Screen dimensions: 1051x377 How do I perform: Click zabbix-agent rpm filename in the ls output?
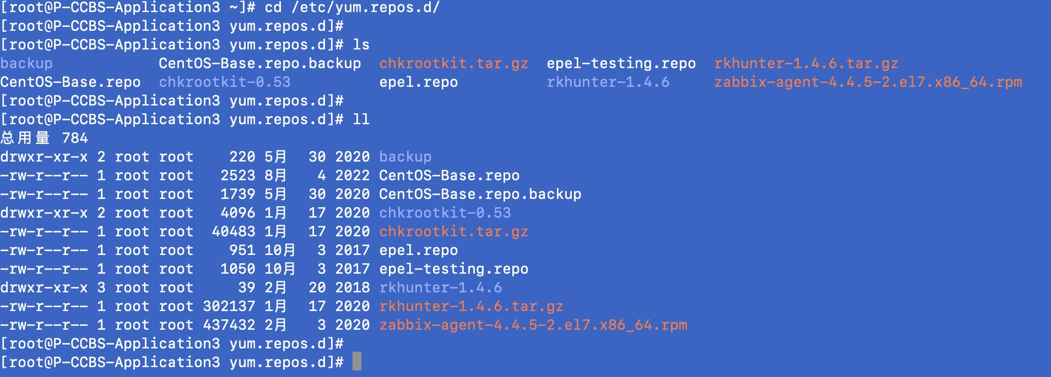coord(868,82)
